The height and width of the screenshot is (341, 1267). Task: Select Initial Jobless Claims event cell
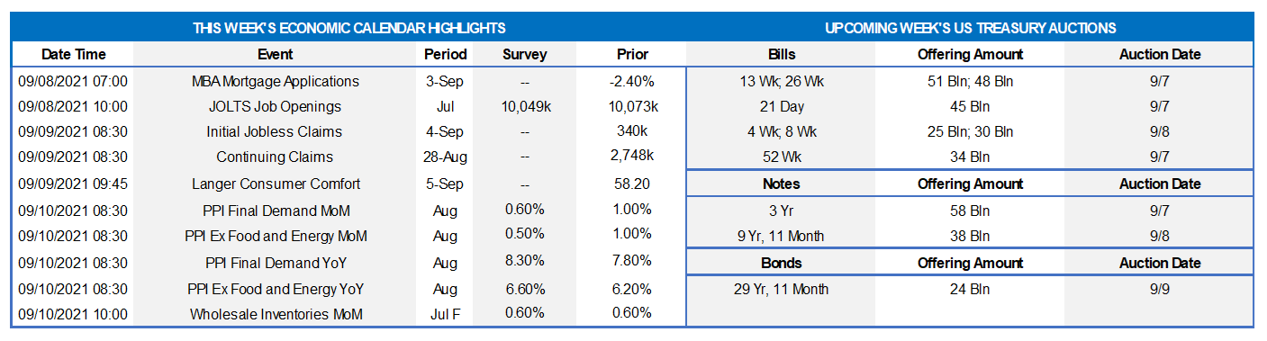[x=275, y=131]
